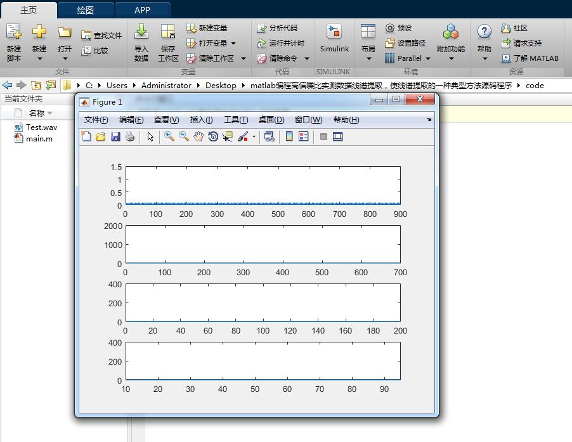The height and width of the screenshot is (442, 572).
Task: Go forward using the gray right arrow
Action: click(x=22, y=86)
